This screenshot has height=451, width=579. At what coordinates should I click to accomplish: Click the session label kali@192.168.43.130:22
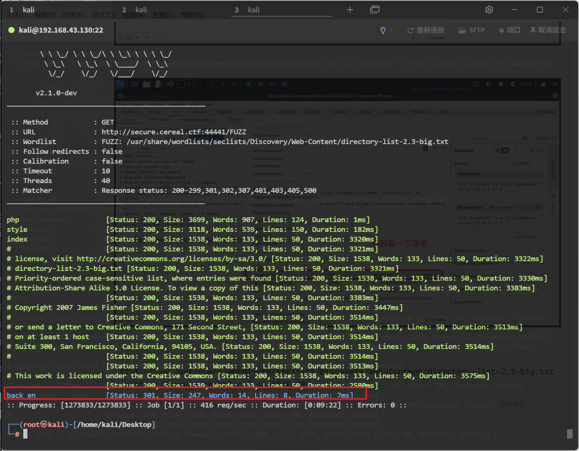[61, 30]
